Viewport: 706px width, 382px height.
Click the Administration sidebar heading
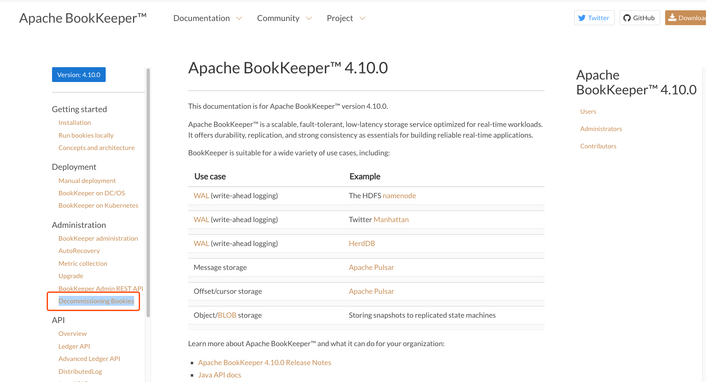pos(79,225)
